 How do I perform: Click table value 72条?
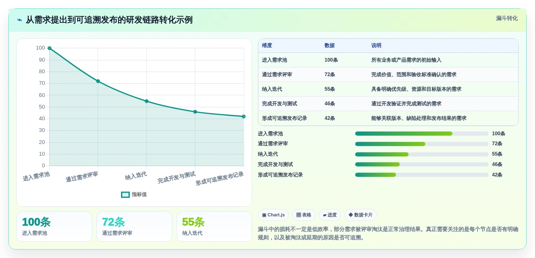(x=330, y=74)
